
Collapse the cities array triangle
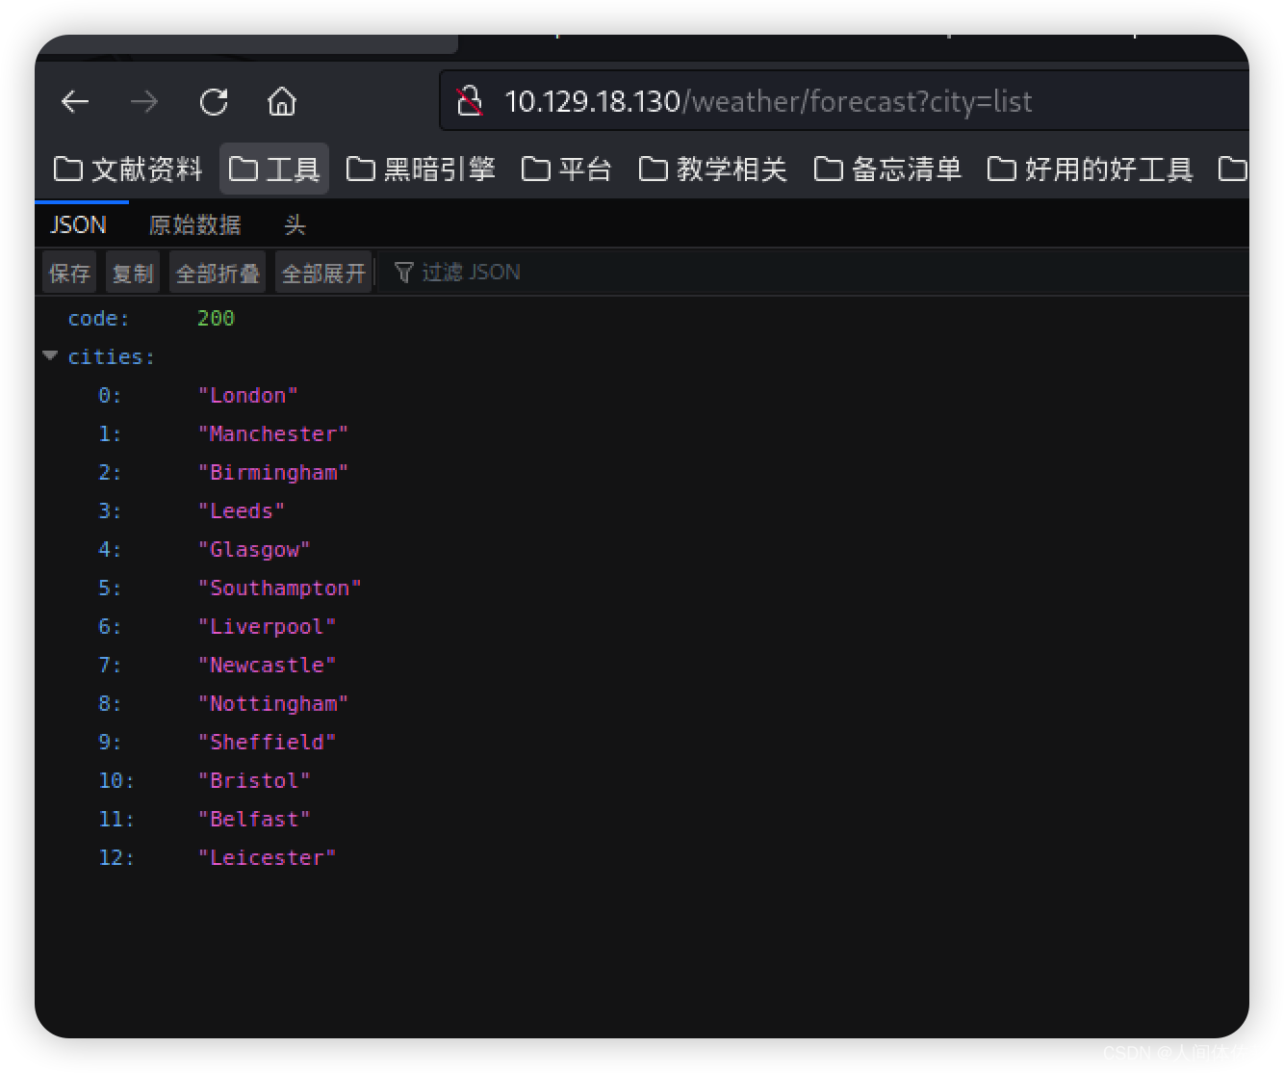(x=51, y=356)
